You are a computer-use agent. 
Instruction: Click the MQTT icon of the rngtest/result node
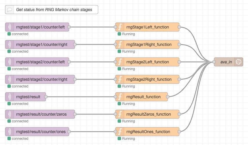(10, 97)
